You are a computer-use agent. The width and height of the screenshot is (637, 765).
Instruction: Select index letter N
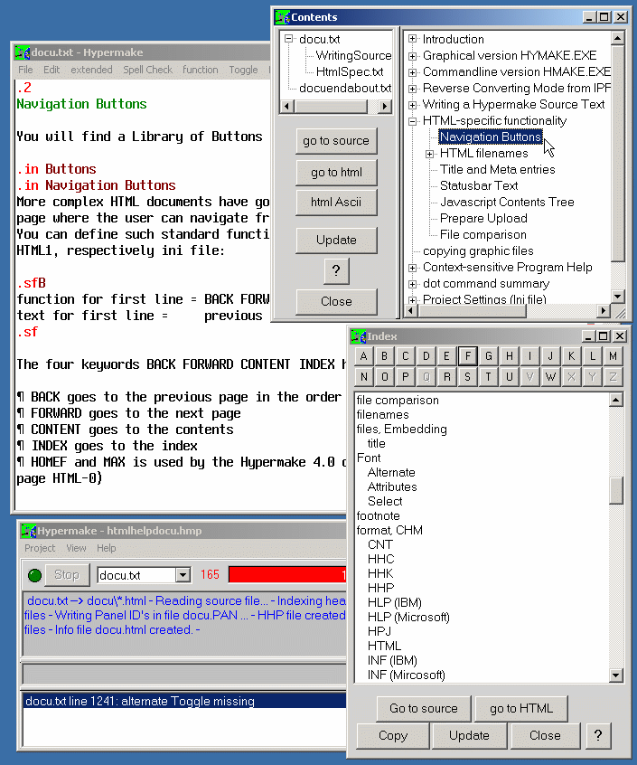tap(363, 377)
